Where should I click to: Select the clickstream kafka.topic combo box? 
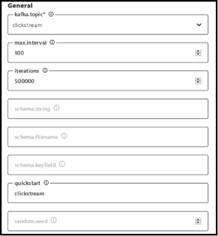pyautogui.click(x=108, y=25)
